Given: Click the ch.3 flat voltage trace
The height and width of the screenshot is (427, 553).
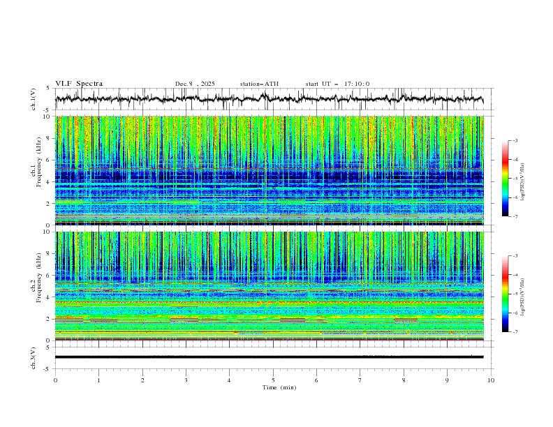Looking at the screenshot, I should 269,357.
